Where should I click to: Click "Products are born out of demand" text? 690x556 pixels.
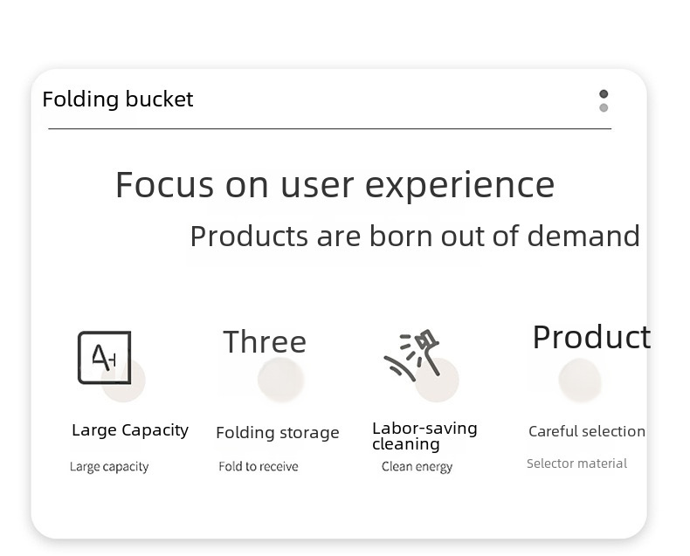point(415,236)
